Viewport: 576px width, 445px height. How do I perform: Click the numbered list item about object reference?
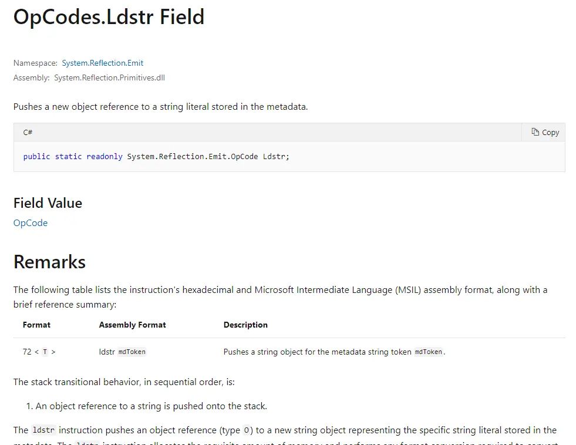click(x=151, y=406)
